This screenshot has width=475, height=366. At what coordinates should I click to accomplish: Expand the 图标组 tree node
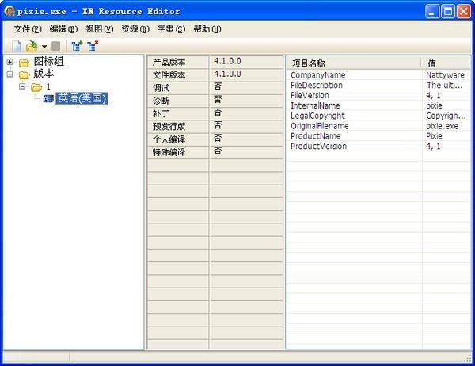click(x=10, y=62)
